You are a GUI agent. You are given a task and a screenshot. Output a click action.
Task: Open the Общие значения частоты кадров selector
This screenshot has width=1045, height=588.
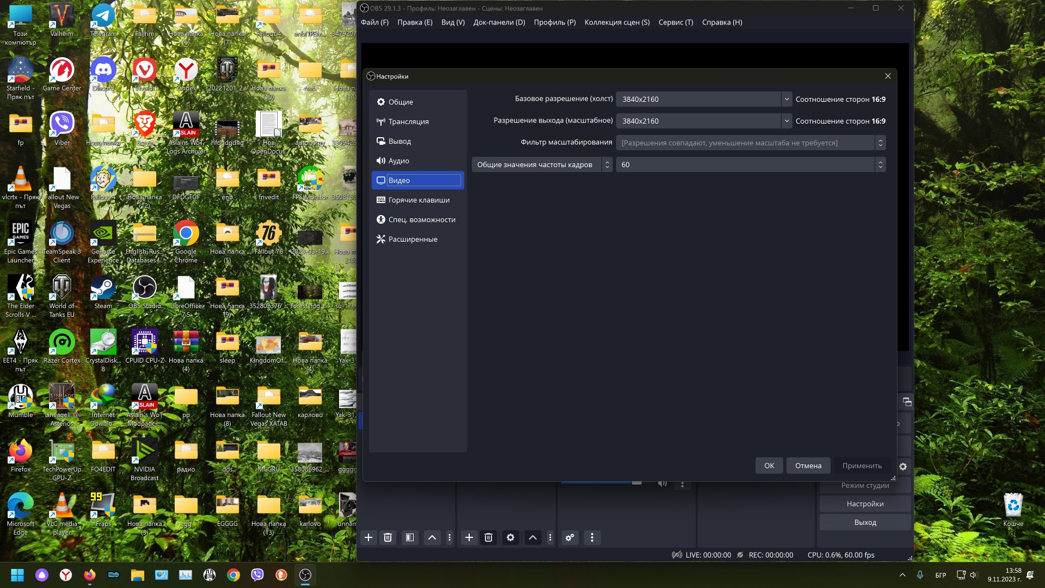click(542, 164)
